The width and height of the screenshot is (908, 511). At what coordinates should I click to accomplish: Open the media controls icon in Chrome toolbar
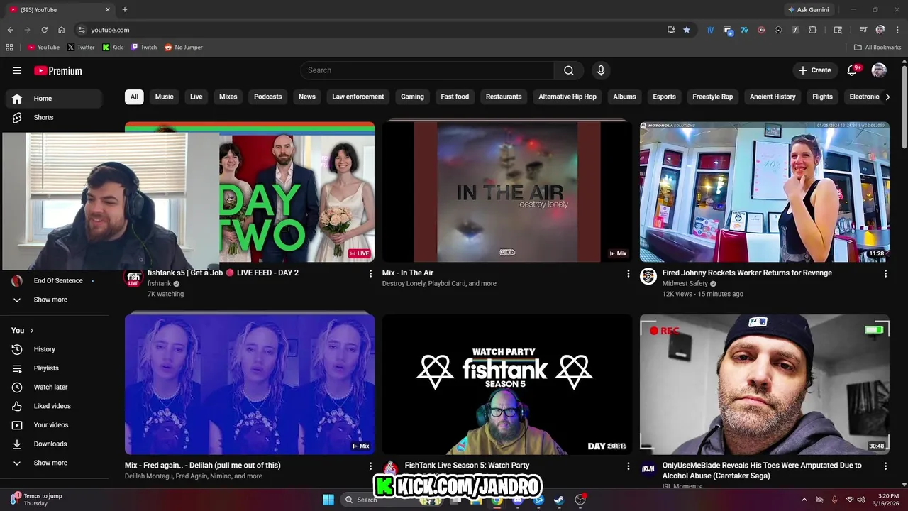point(863,30)
